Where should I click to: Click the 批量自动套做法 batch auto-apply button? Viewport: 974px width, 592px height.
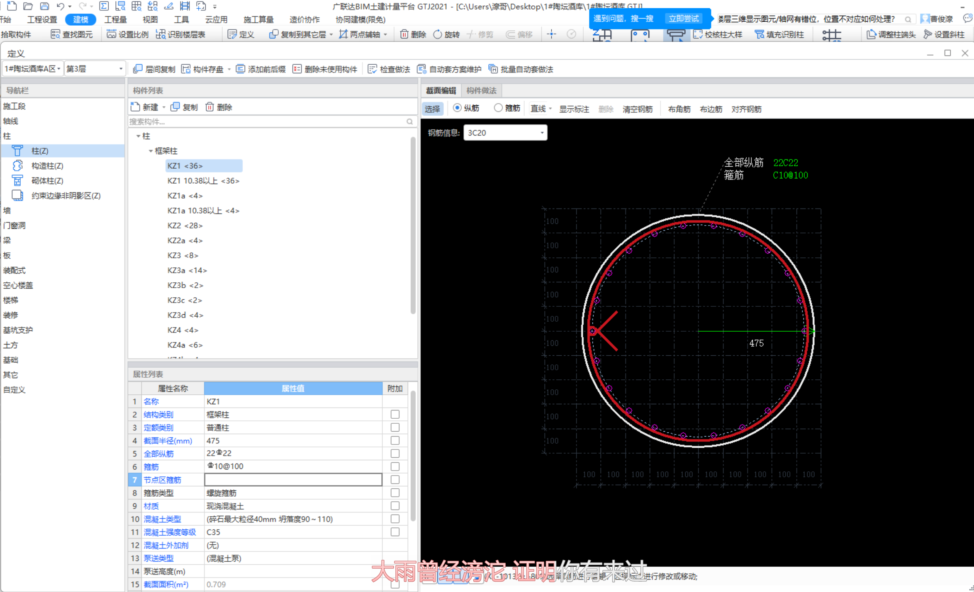point(521,69)
